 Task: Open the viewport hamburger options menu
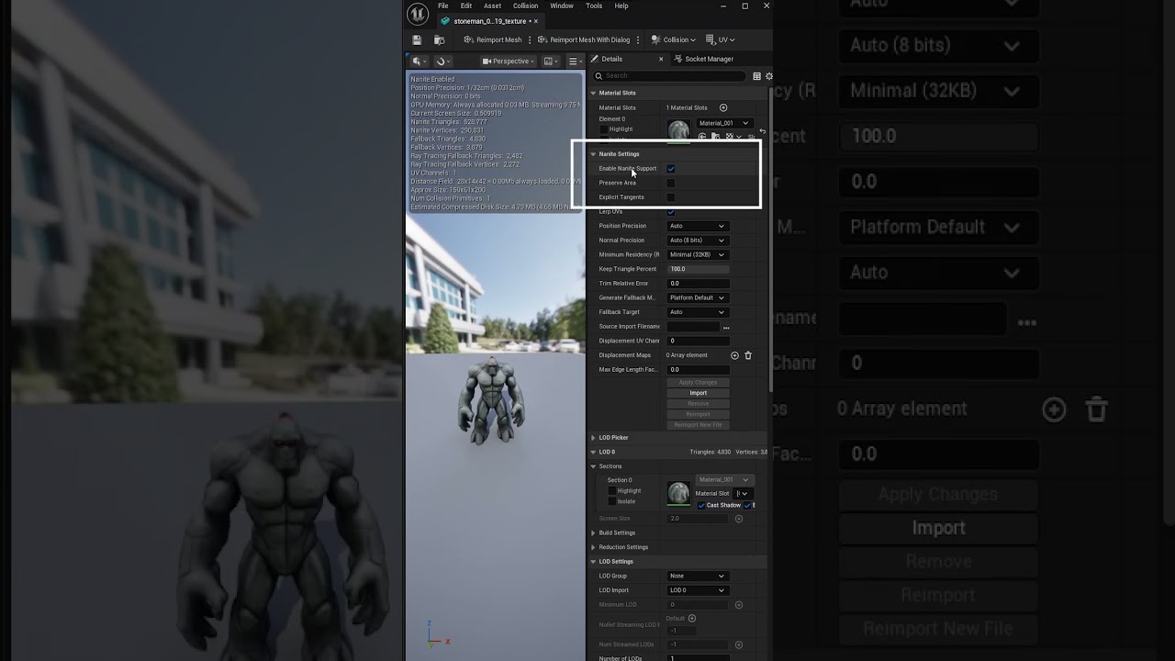click(574, 62)
